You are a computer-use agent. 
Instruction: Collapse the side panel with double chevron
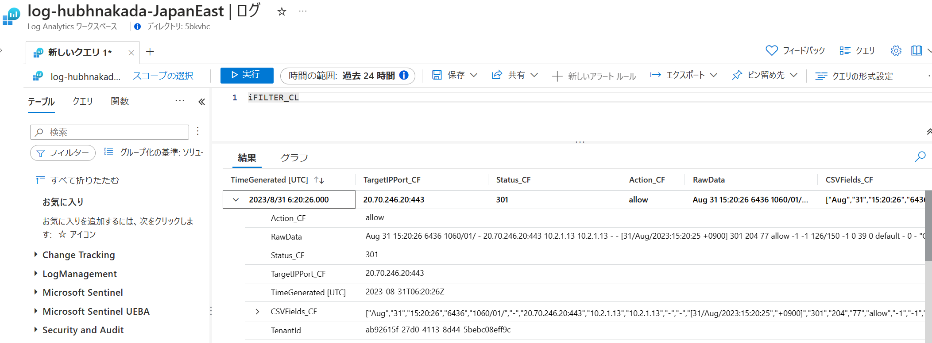tap(201, 102)
